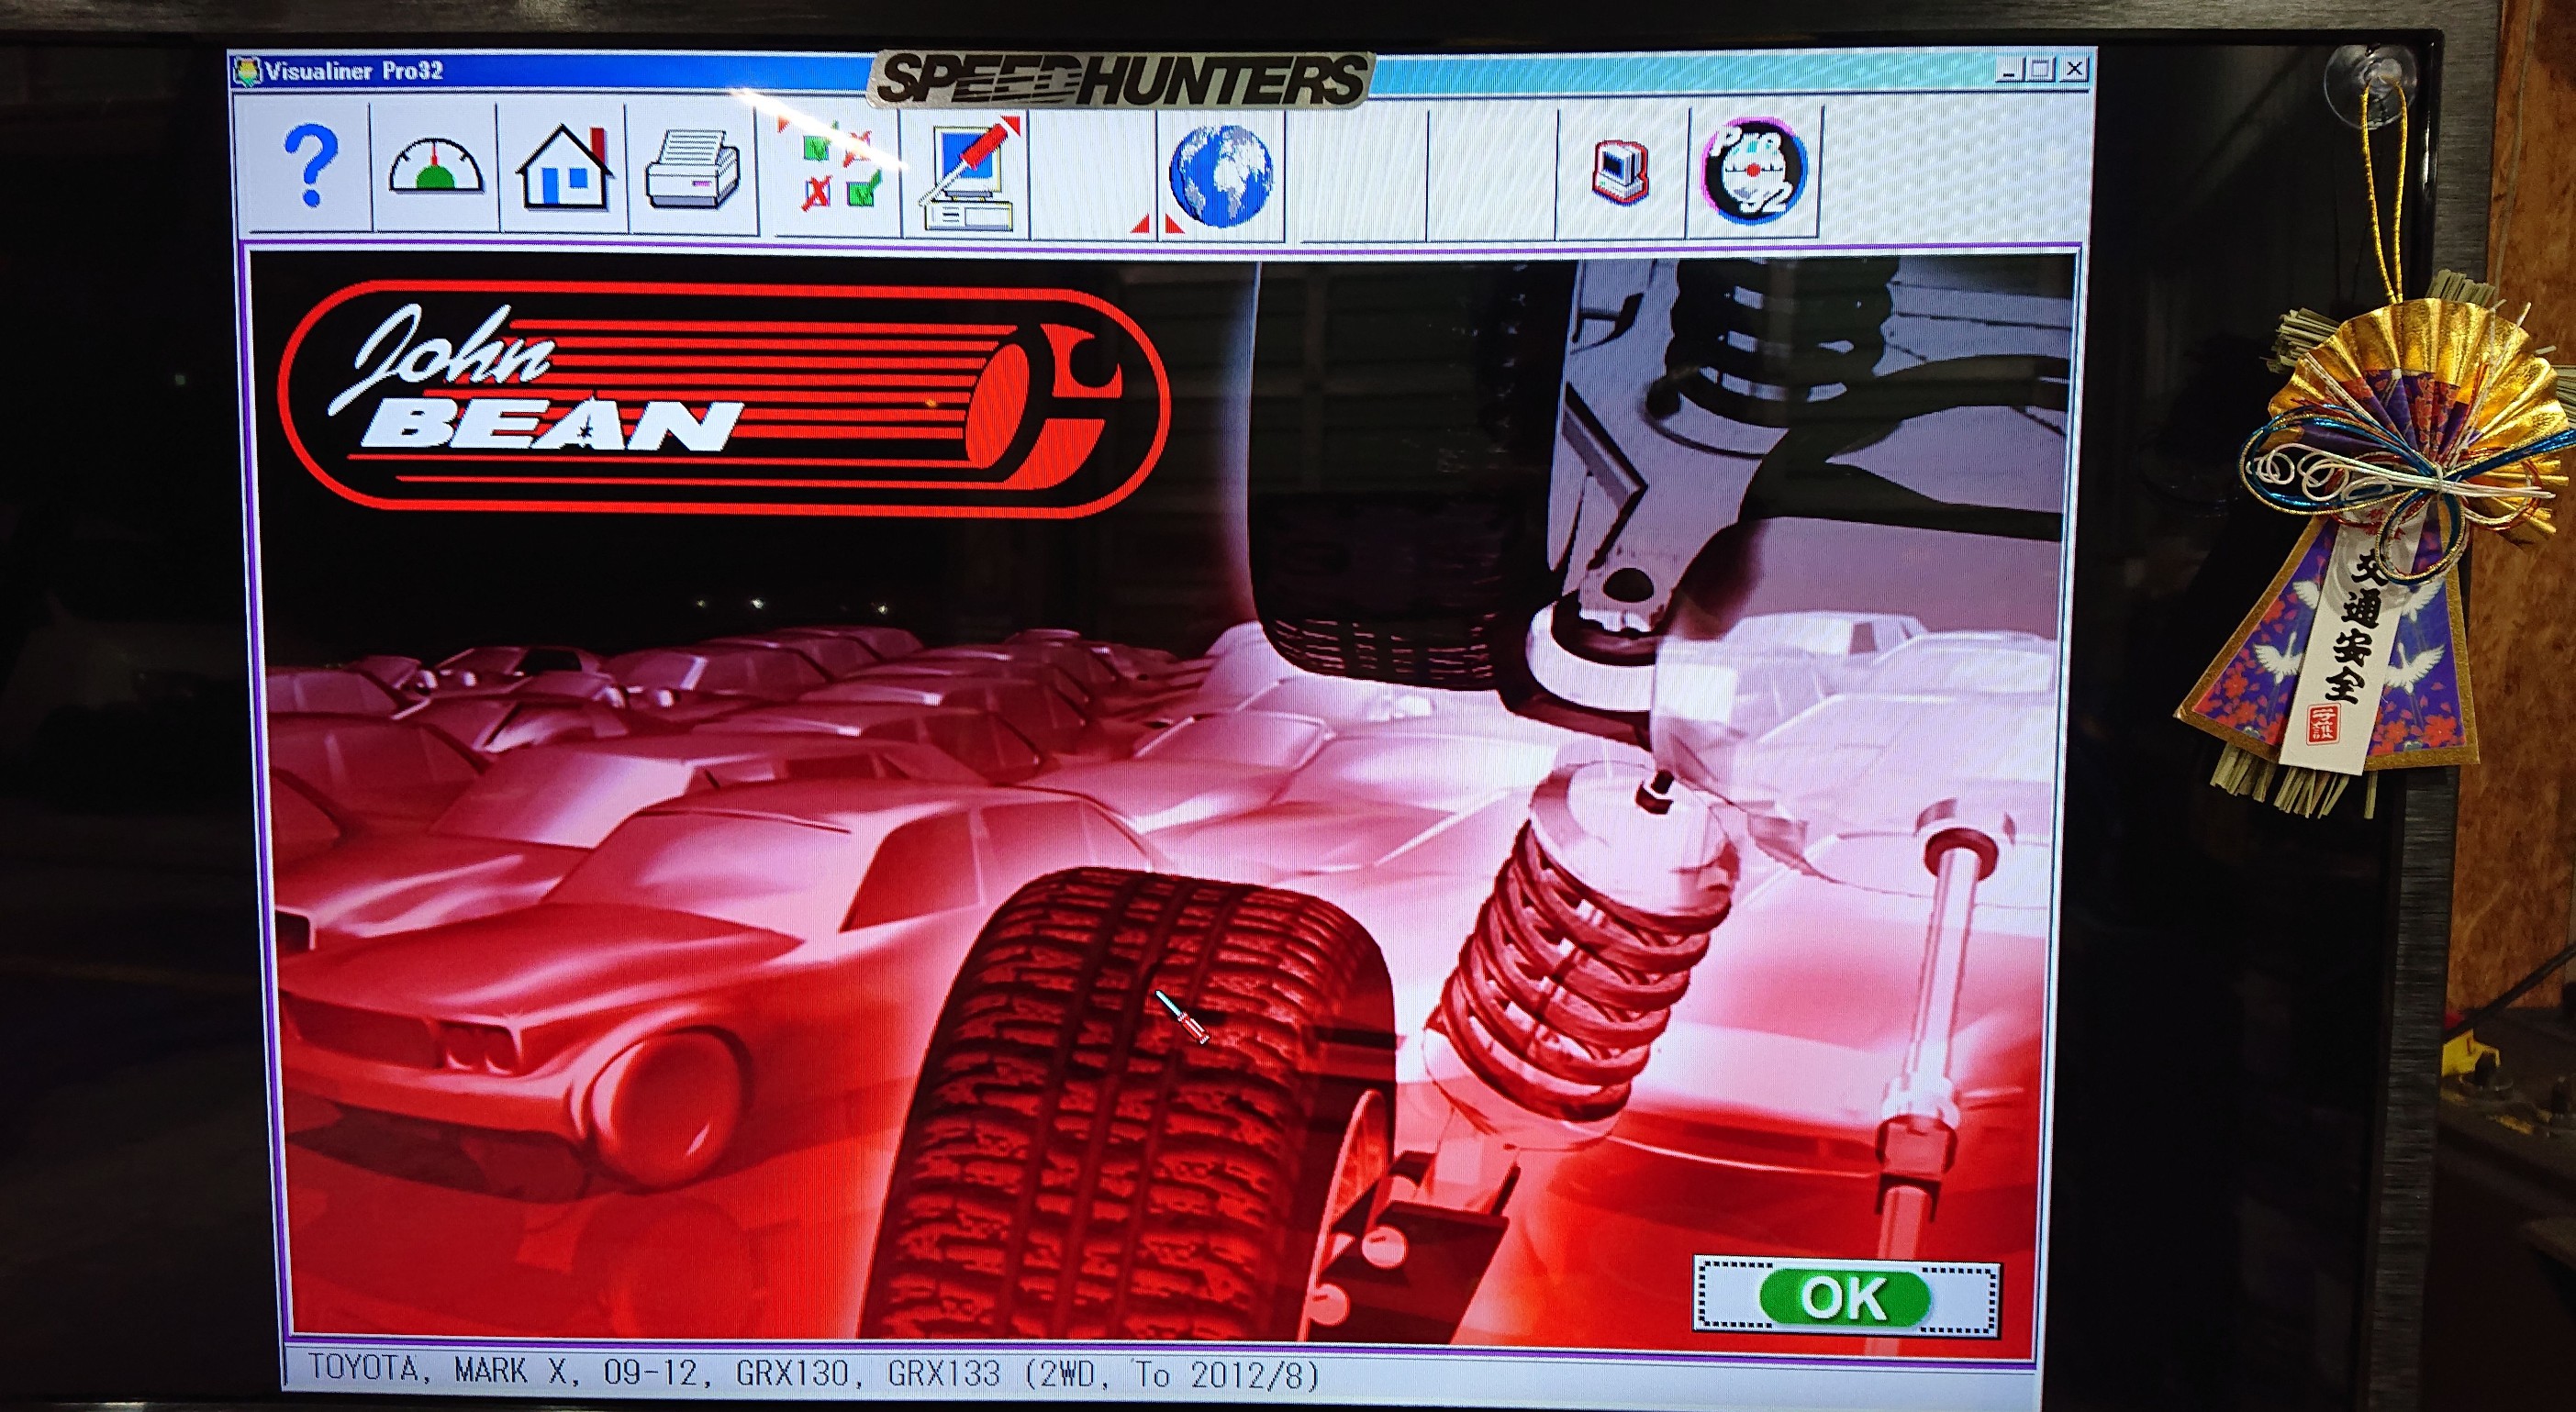Click the Visualiner Pro32 title bar icon
This screenshot has width=2576, height=1412.
[246, 72]
